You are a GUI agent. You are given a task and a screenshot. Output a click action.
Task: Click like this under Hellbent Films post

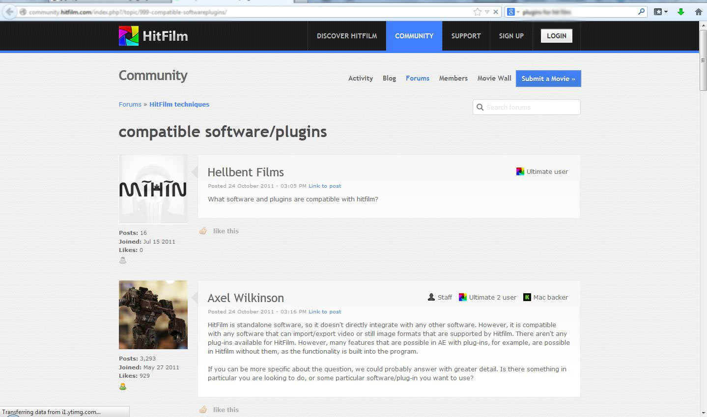[226, 231]
